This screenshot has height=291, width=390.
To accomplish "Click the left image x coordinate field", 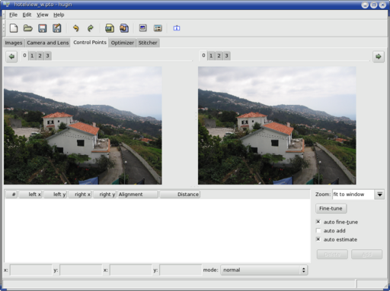I will pyautogui.click(x=31, y=270).
